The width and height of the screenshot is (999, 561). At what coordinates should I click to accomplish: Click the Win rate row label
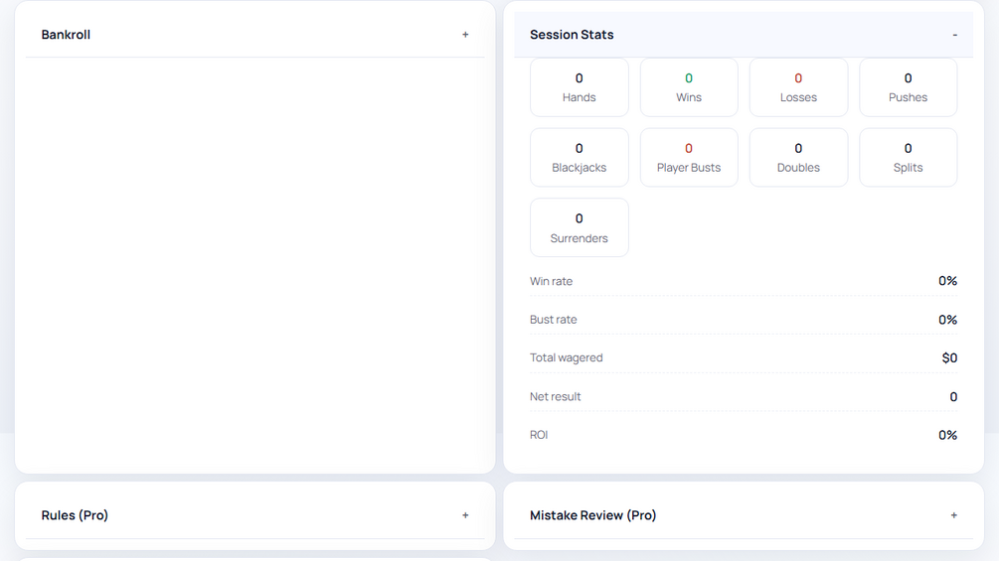tap(552, 281)
